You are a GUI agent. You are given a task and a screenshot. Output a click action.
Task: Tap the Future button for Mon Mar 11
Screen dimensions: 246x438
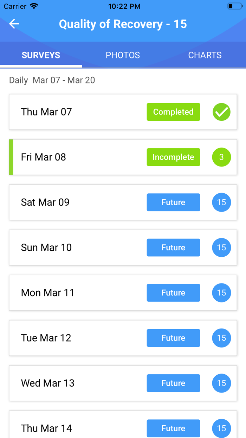(173, 293)
